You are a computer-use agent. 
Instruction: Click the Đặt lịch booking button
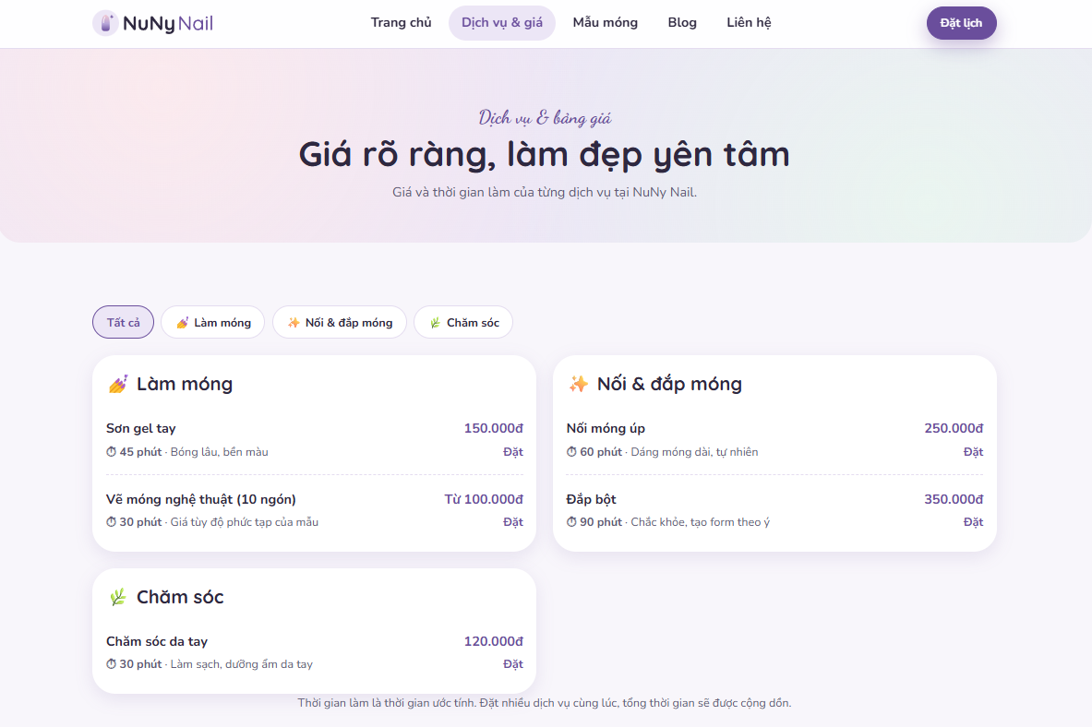point(961,23)
